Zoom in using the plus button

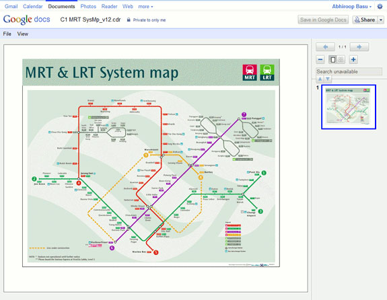click(353, 59)
